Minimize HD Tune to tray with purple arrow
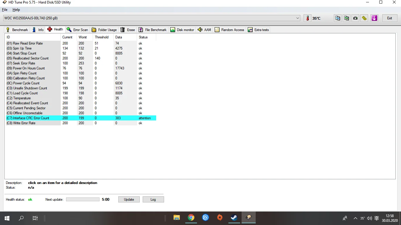This screenshot has height=225, width=401. coord(374,18)
